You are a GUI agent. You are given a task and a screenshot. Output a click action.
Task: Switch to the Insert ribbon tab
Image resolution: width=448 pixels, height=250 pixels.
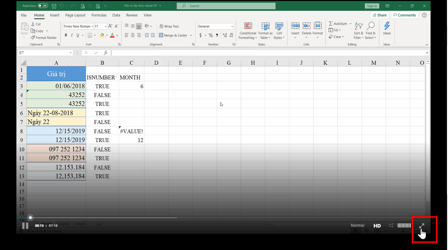click(55, 15)
